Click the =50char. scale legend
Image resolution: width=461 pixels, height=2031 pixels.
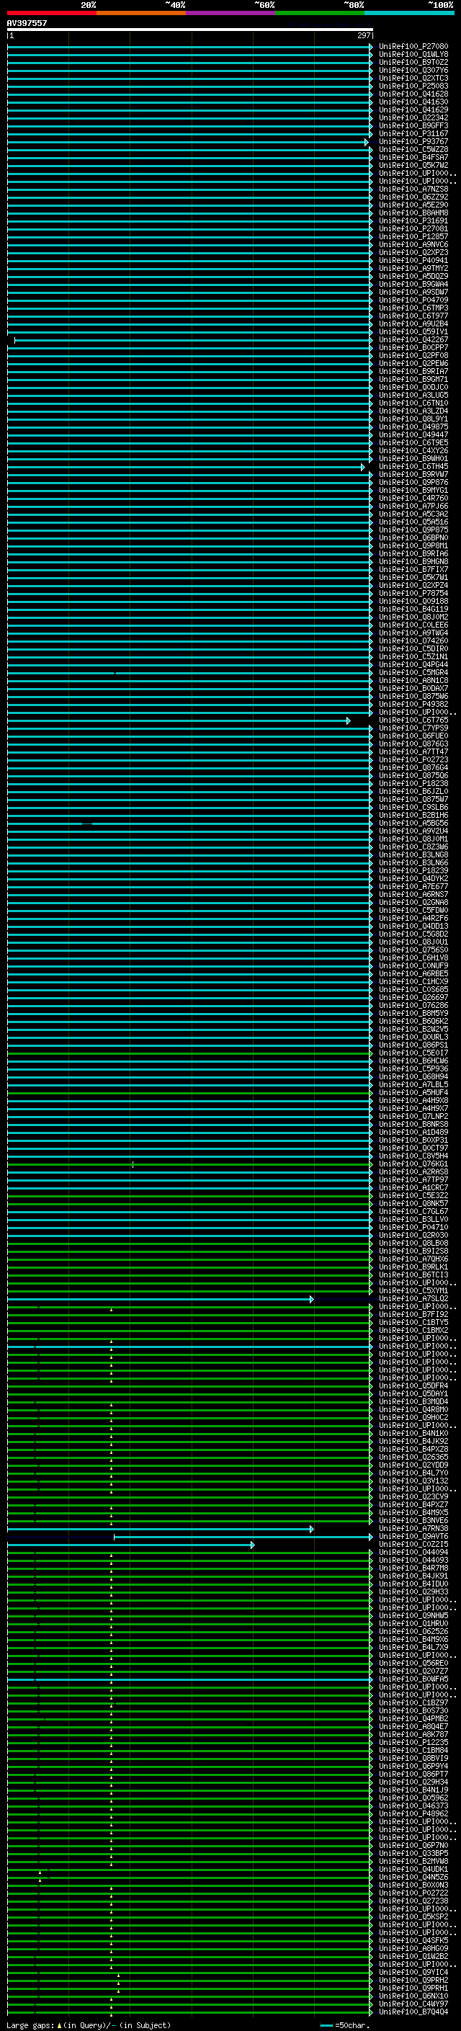tap(345, 2025)
